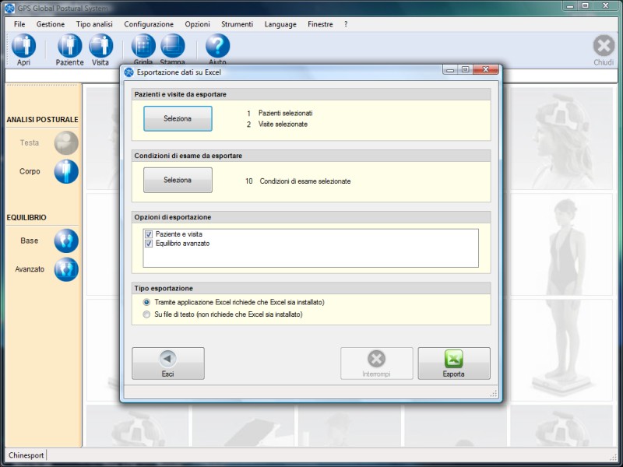The image size is (623, 467).
Task: Open the Opzioni menu
Action: click(x=197, y=24)
